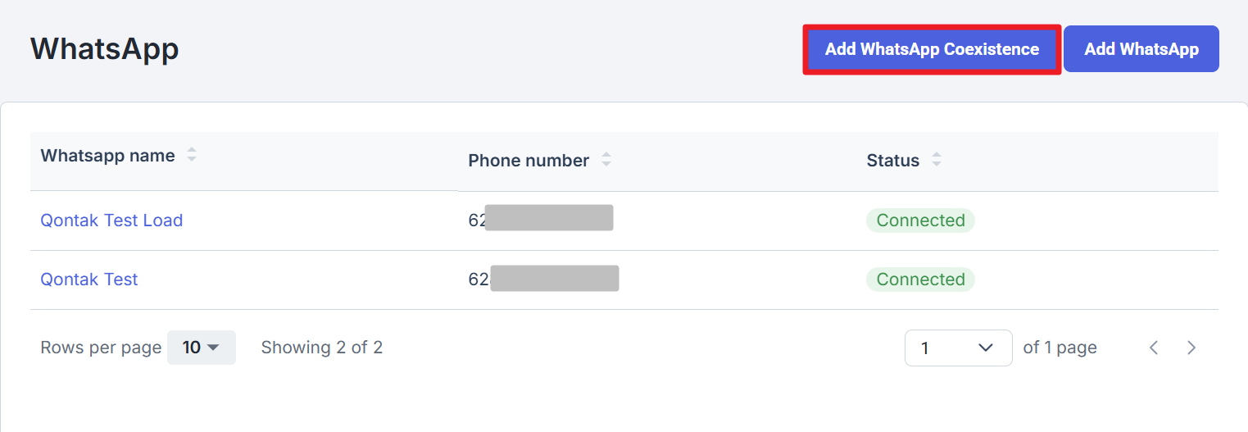Screen dimensions: 1248x432
Task: Click the sort arrows beside Status
Action: (937, 161)
